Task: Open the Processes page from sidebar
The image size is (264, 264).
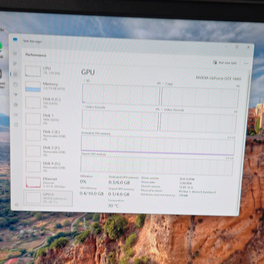Action: [15, 63]
